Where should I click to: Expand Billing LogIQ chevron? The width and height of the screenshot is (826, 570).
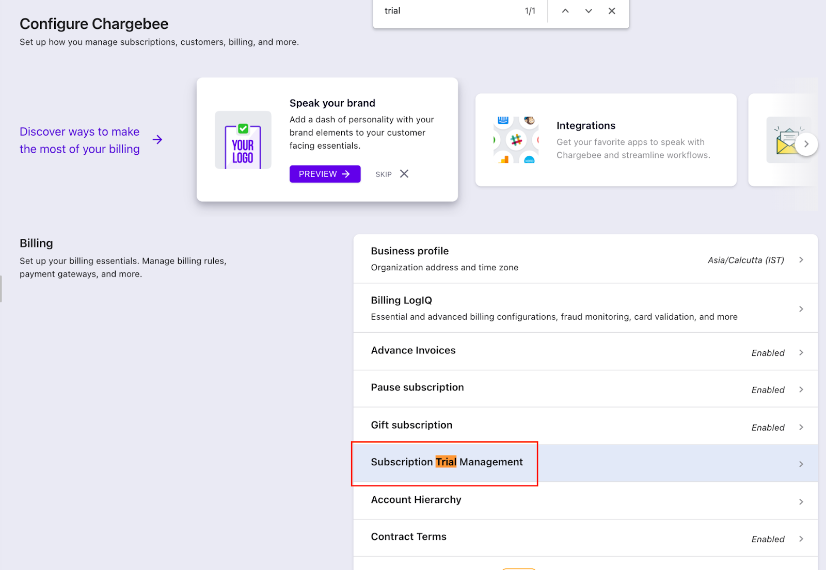801,309
